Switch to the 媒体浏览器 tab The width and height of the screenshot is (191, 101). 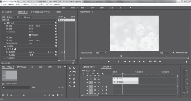[21, 67]
